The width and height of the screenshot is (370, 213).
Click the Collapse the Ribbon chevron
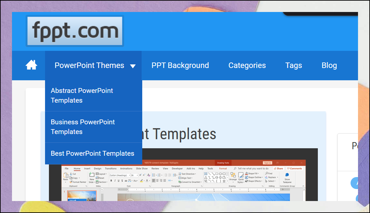click(x=303, y=186)
